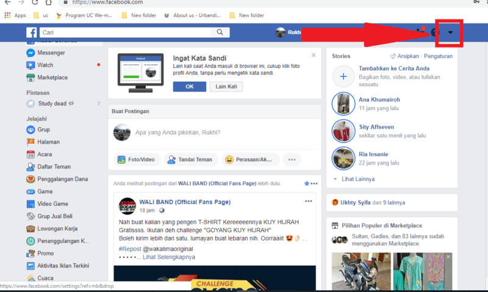
Task: Open the About us - Urbandi... bookmark
Action: point(192,15)
